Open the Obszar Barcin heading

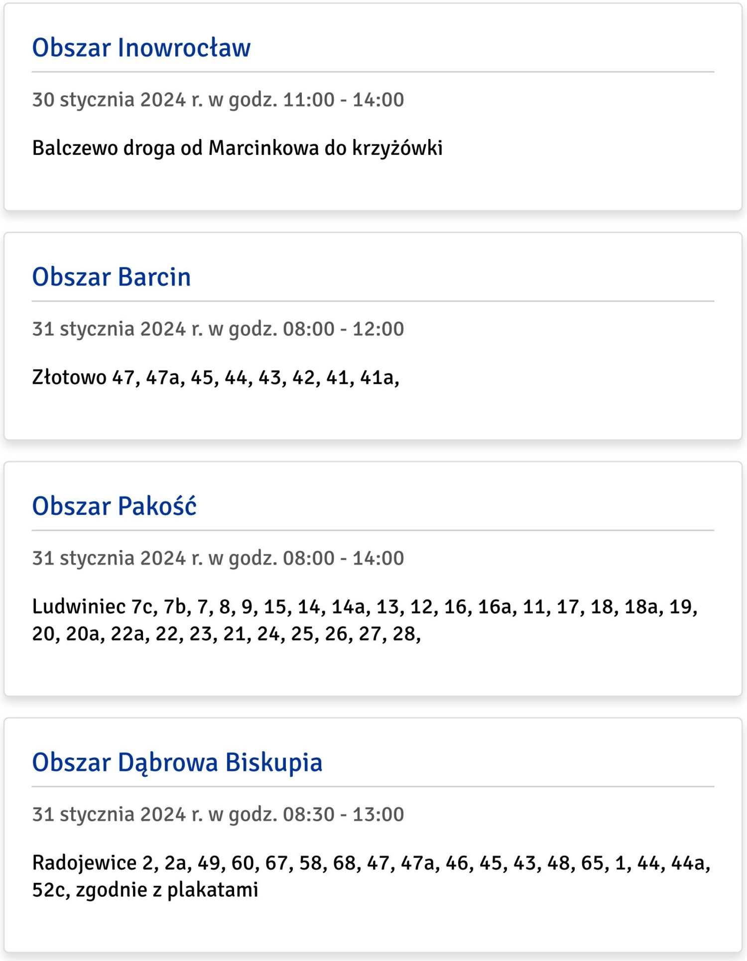112,277
